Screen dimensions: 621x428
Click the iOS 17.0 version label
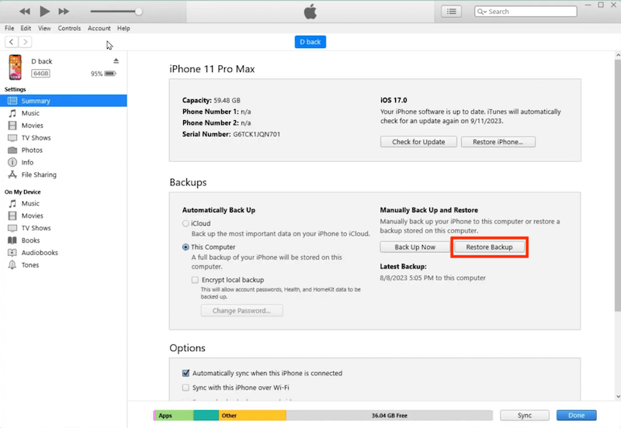pyautogui.click(x=394, y=101)
